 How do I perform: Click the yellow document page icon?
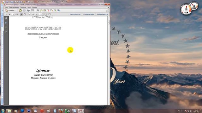51,10
